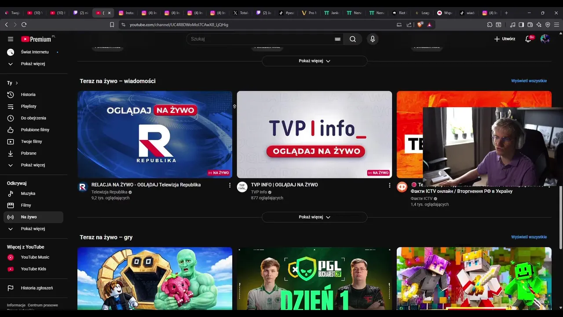This screenshot has width=563, height=317.
Task: Open Do obejrzenia watch later list
Action: (33, 118)
